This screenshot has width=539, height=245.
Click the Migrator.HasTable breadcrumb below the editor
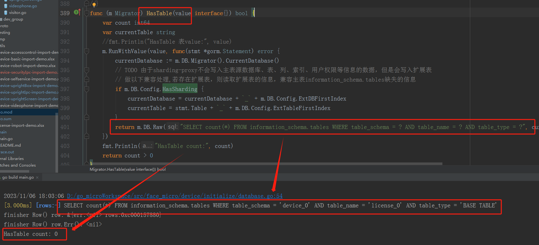click(127, 169)
